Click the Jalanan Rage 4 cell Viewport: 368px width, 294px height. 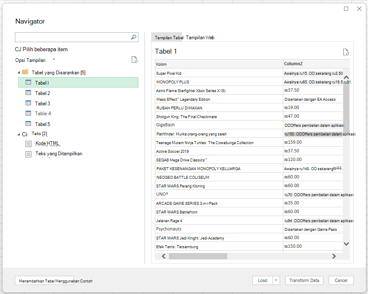[219, 221]
